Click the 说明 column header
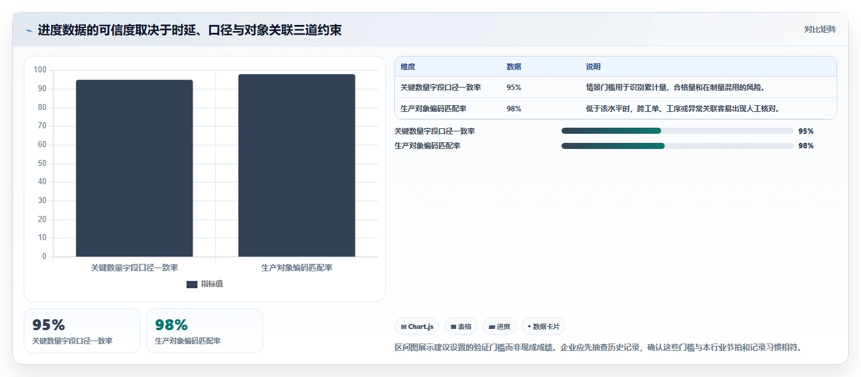The height and width of the screenshot is (377, 861). [593, 67]
